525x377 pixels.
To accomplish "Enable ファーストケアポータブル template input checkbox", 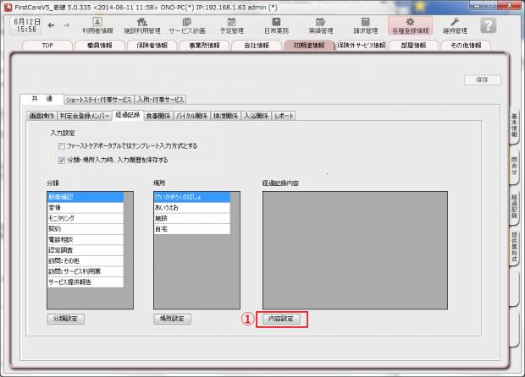I will coord(61,145).
